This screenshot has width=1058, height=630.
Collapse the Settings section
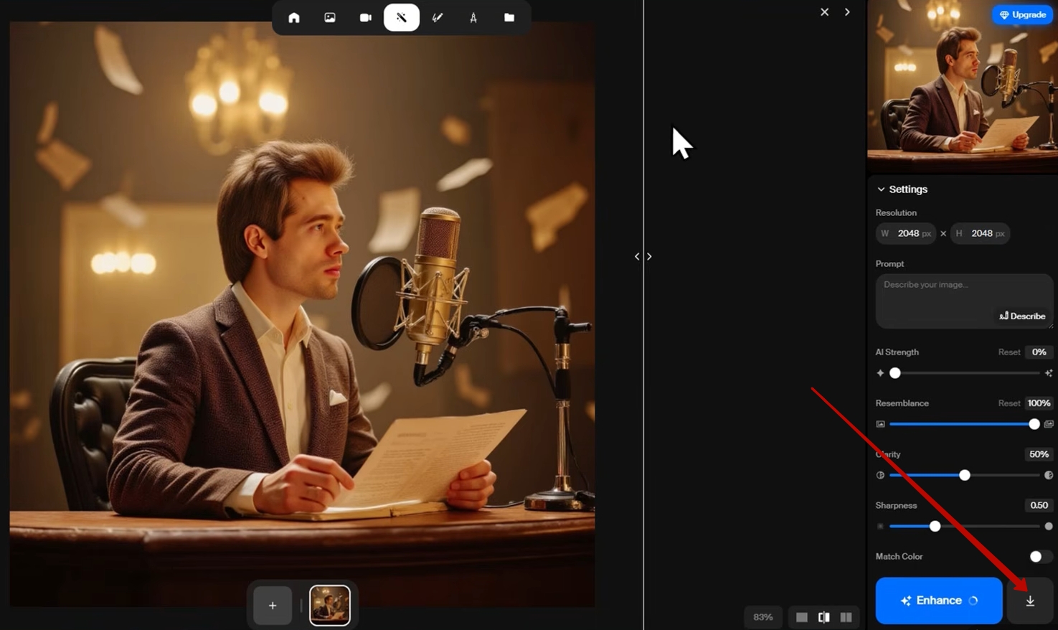click(881, 189)
